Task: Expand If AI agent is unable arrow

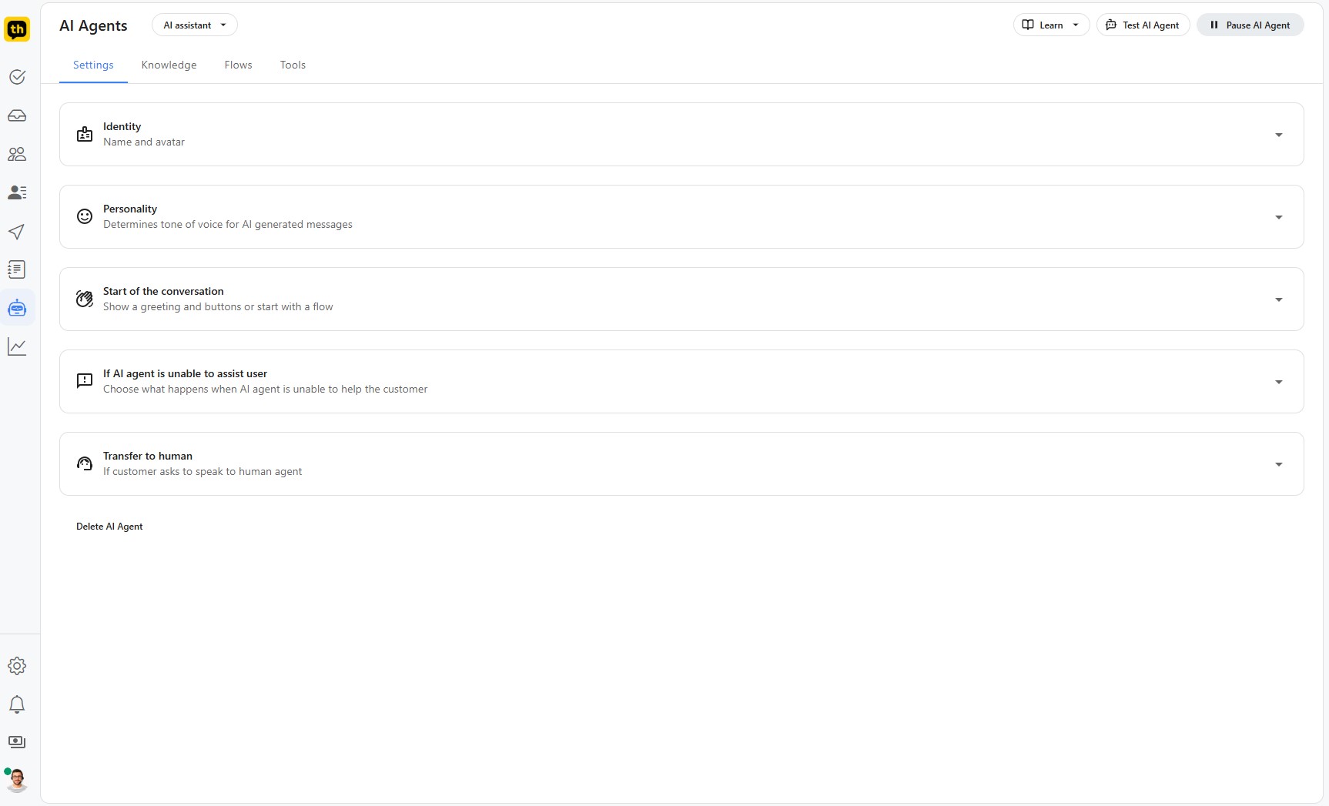Action: (x=1279, y=382)
